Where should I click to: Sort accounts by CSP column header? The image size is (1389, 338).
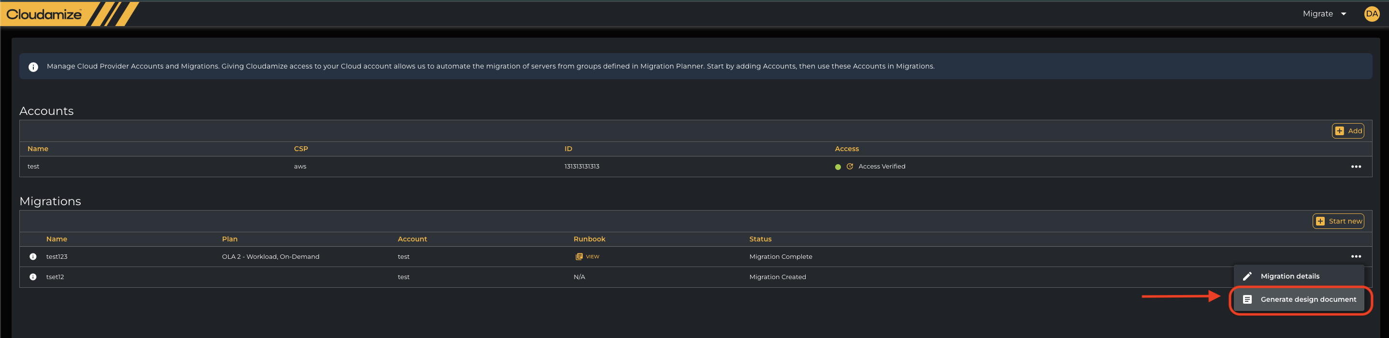[x=301, y=149]
